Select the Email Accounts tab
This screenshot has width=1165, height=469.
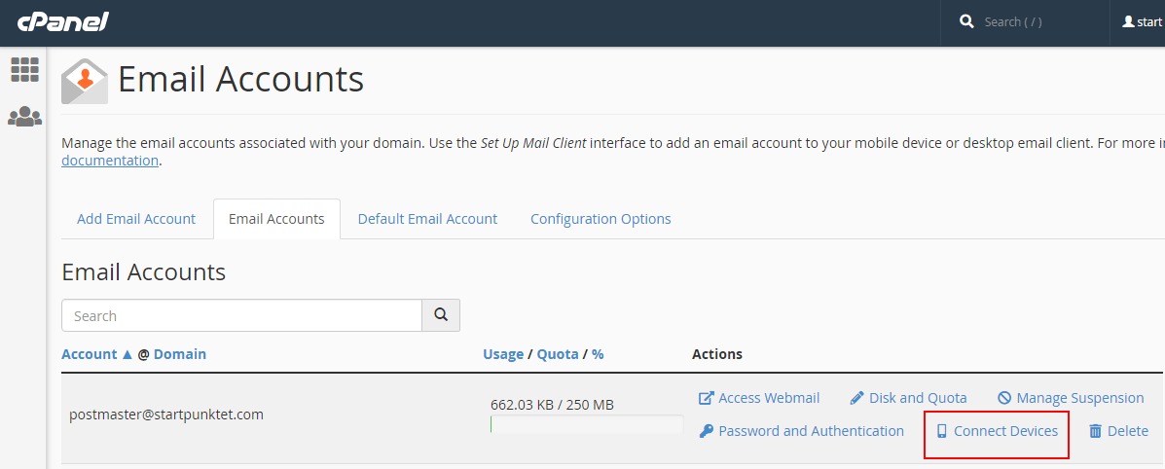276,219
